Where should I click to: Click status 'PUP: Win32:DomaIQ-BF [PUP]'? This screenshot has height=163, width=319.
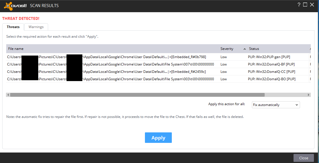271,64
